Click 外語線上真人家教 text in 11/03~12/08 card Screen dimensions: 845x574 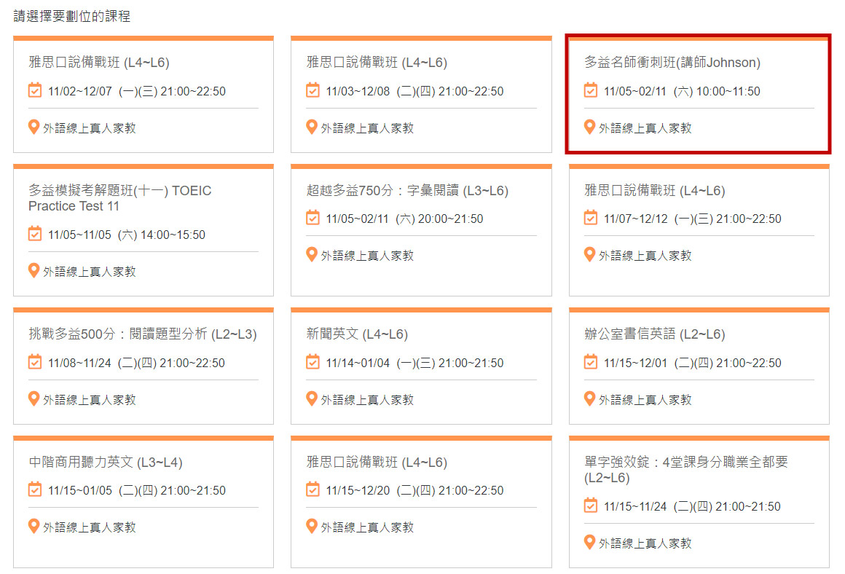[368, 127]
